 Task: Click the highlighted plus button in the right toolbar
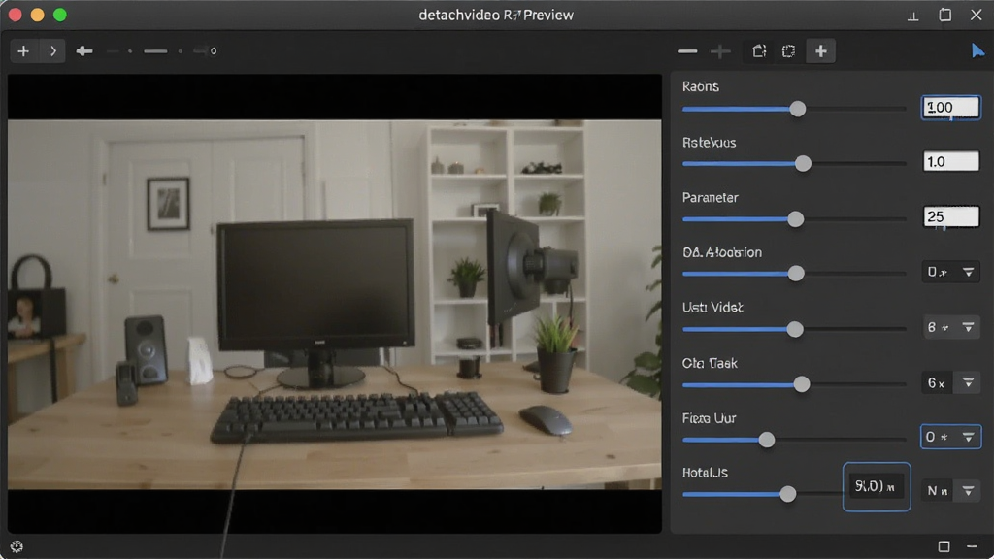coord(821,51)
